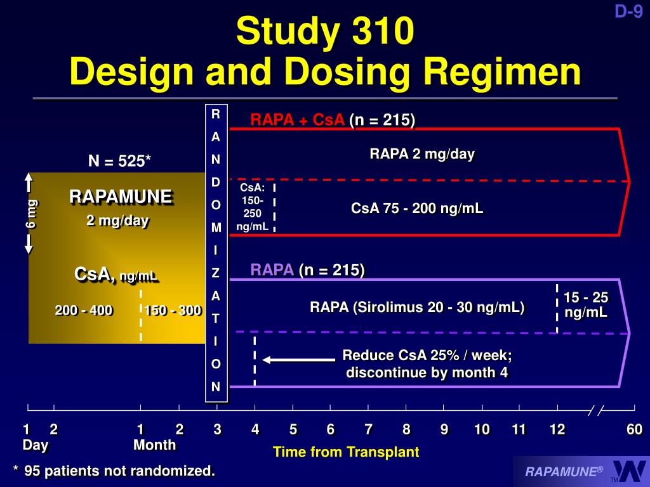Click the '15 - 25 ng/mL' label
This screenshot has height=487, width=650.
pos(585,304)
